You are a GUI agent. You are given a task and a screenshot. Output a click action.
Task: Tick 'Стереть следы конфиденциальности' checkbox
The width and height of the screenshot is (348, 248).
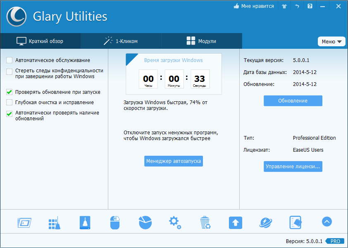coord(10,72)
